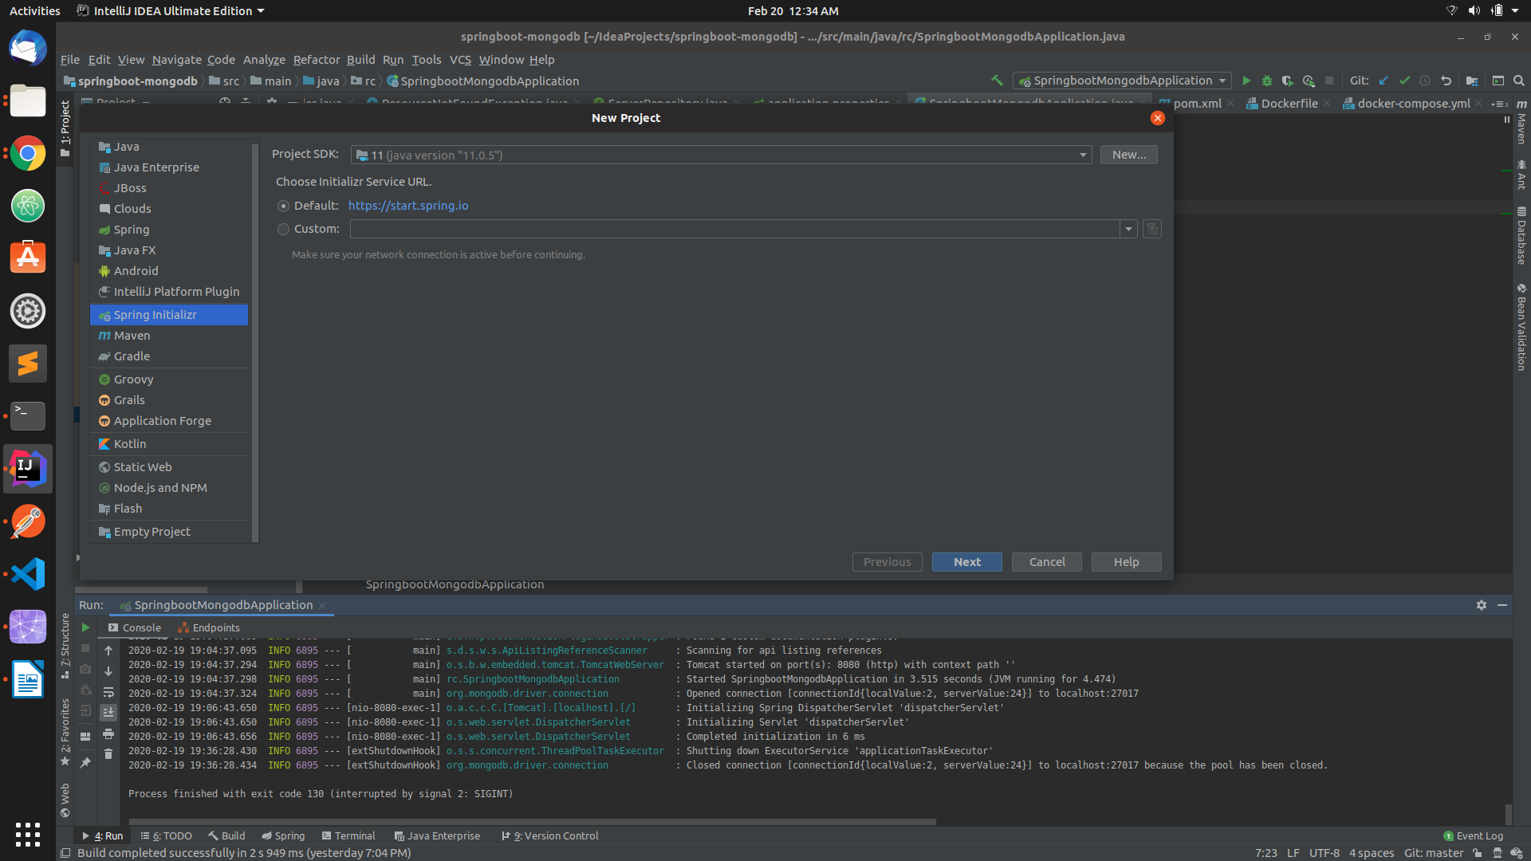1531x861 pixels.
Task: Open the https://start.spring.io link
Action: 407,206
